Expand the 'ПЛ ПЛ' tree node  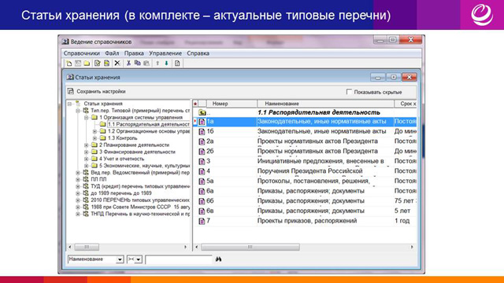pos(78,179)
